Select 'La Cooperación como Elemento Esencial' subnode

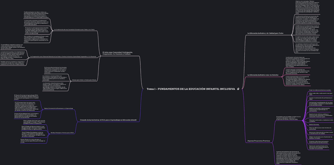(63, 56)
